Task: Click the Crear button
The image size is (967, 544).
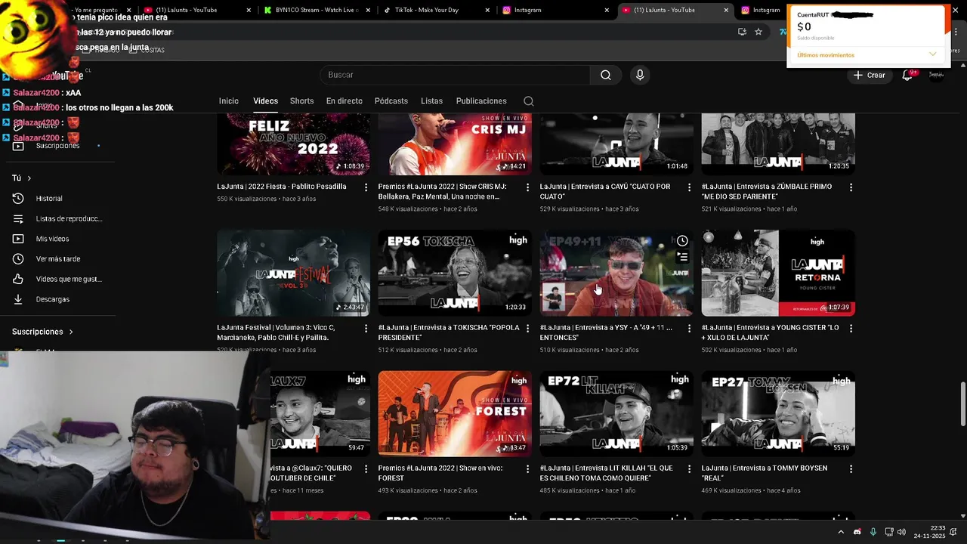Action: point(870,75)
